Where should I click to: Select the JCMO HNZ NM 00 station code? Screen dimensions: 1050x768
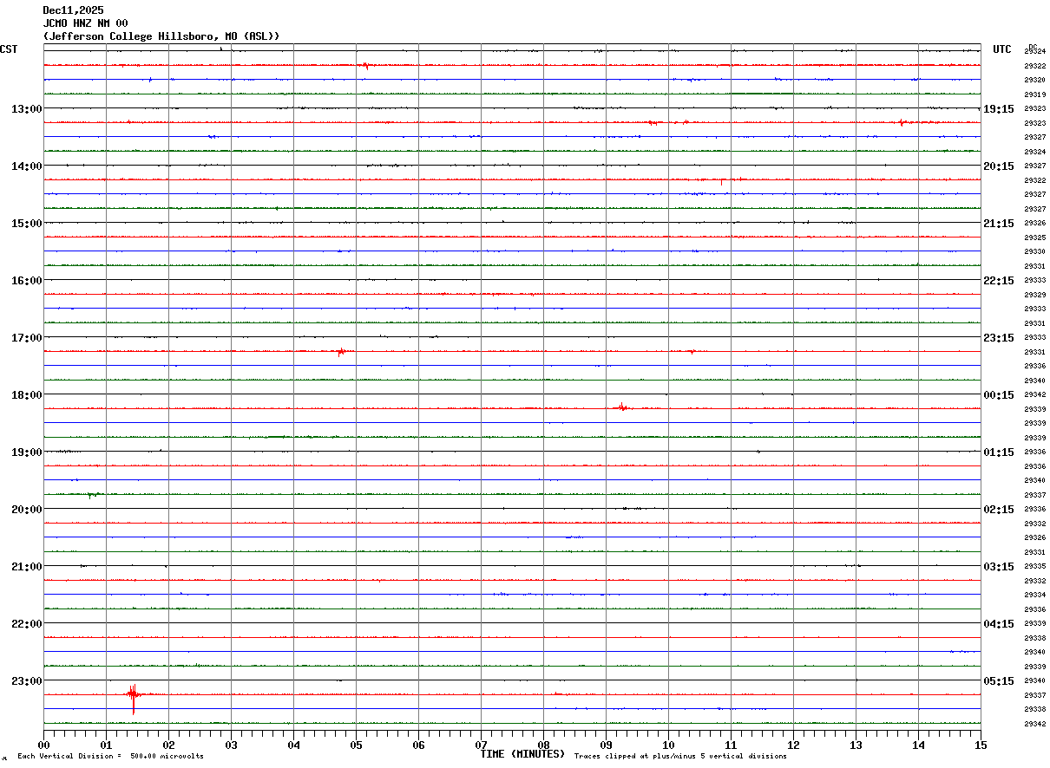85,23
